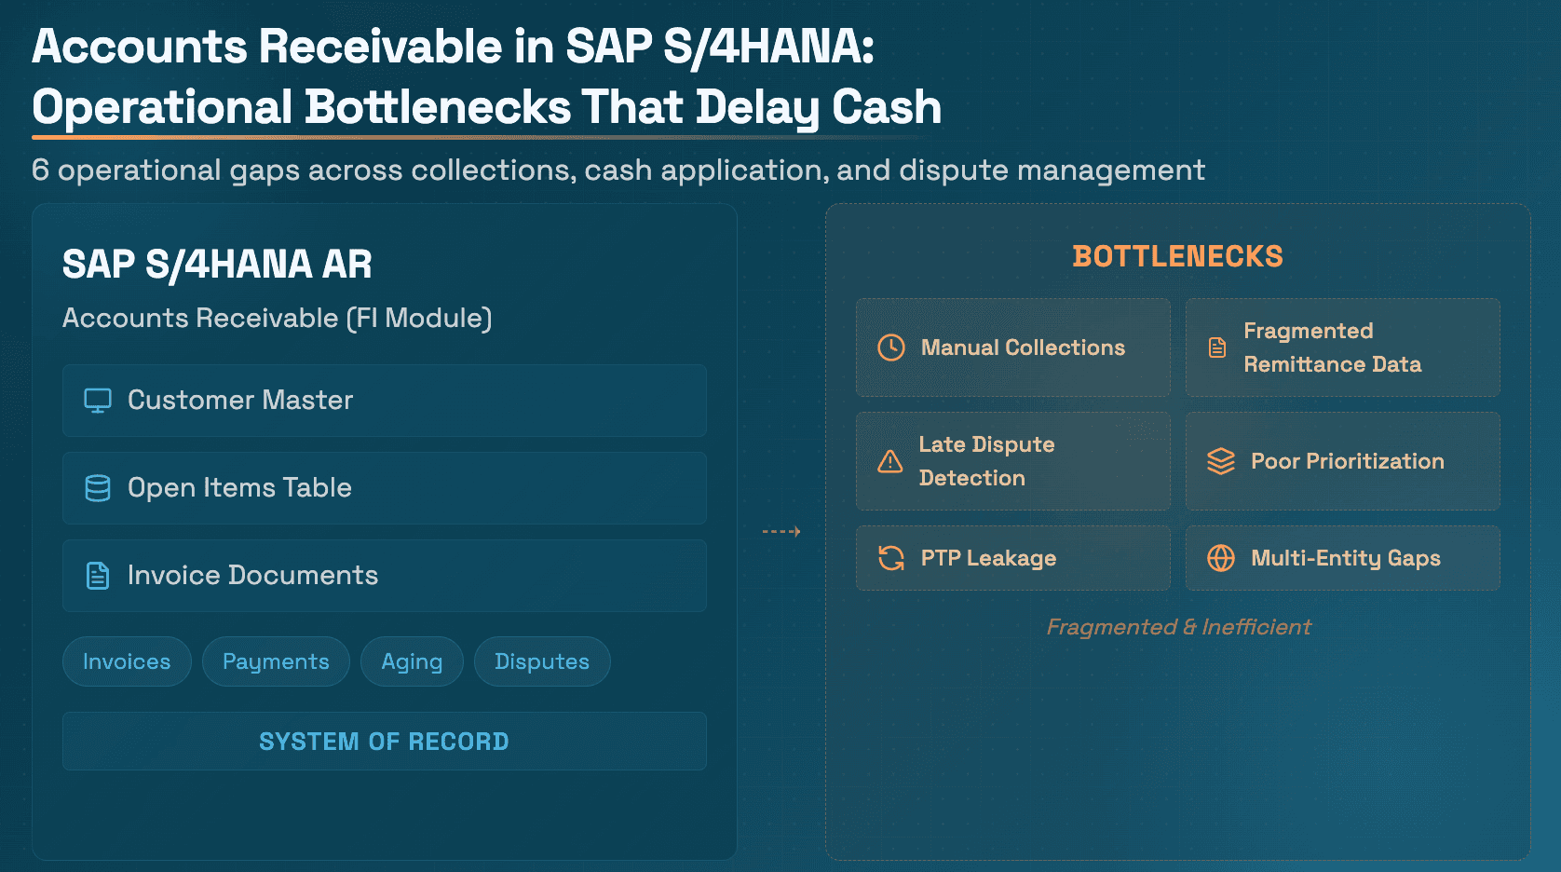Image resolution: width=1561 pixels, height=872 pixels.
Task: Click the SAP S/4HANA AR heading
Action: coord(217,265)
